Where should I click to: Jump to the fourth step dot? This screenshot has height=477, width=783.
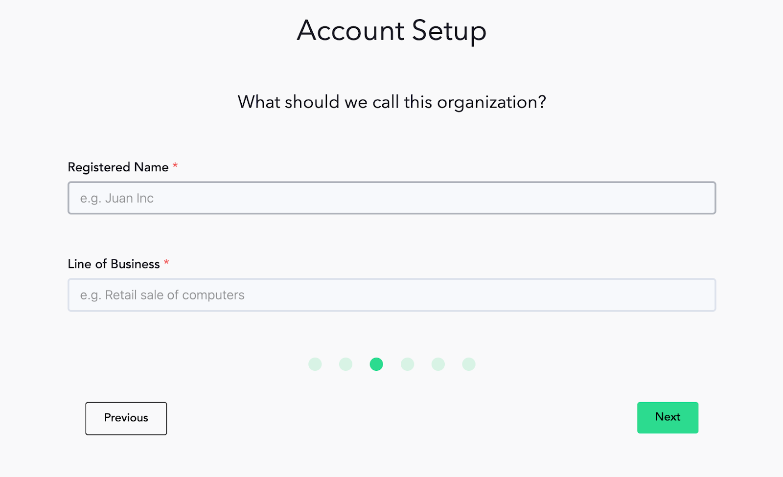407,364
